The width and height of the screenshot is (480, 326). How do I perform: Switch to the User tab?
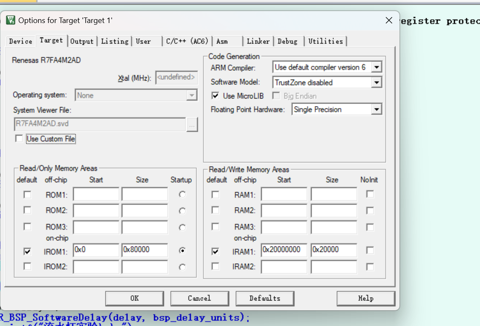(x=143, y=41)
